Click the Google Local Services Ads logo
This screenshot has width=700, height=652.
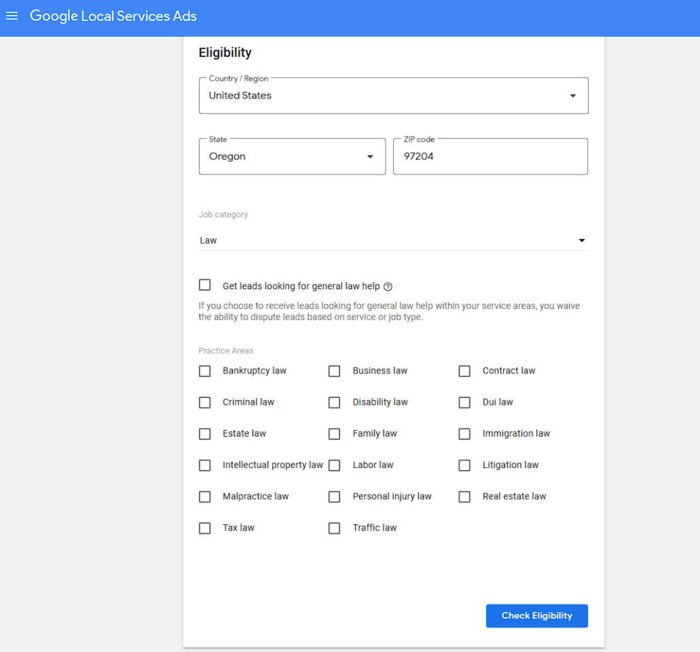pos(113,16)
